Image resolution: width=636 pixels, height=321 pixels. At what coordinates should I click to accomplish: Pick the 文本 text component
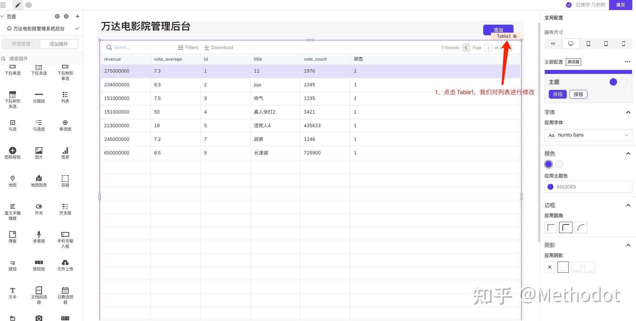pyautogui.click(x=13, y=293)
